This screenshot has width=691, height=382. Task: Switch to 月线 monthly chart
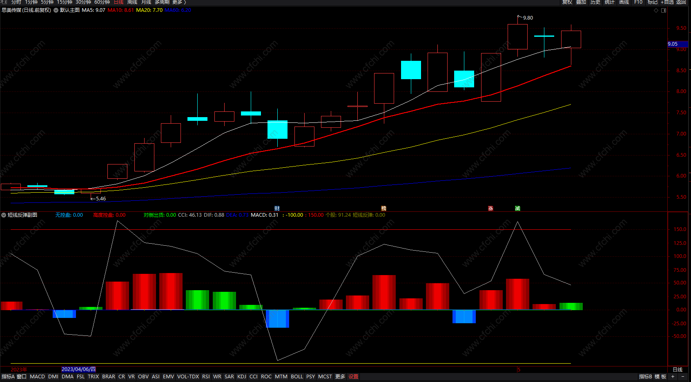point(146,2)
